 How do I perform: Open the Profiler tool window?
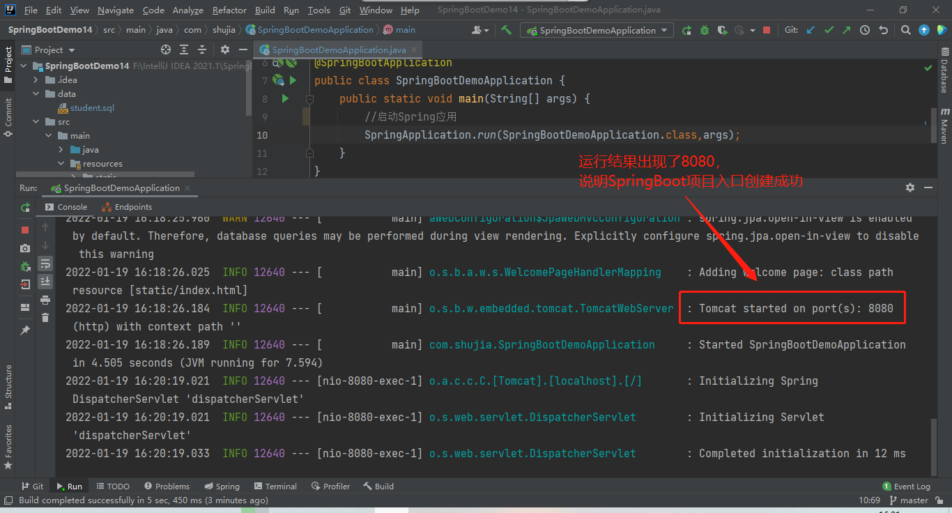(x=331, y=487)
